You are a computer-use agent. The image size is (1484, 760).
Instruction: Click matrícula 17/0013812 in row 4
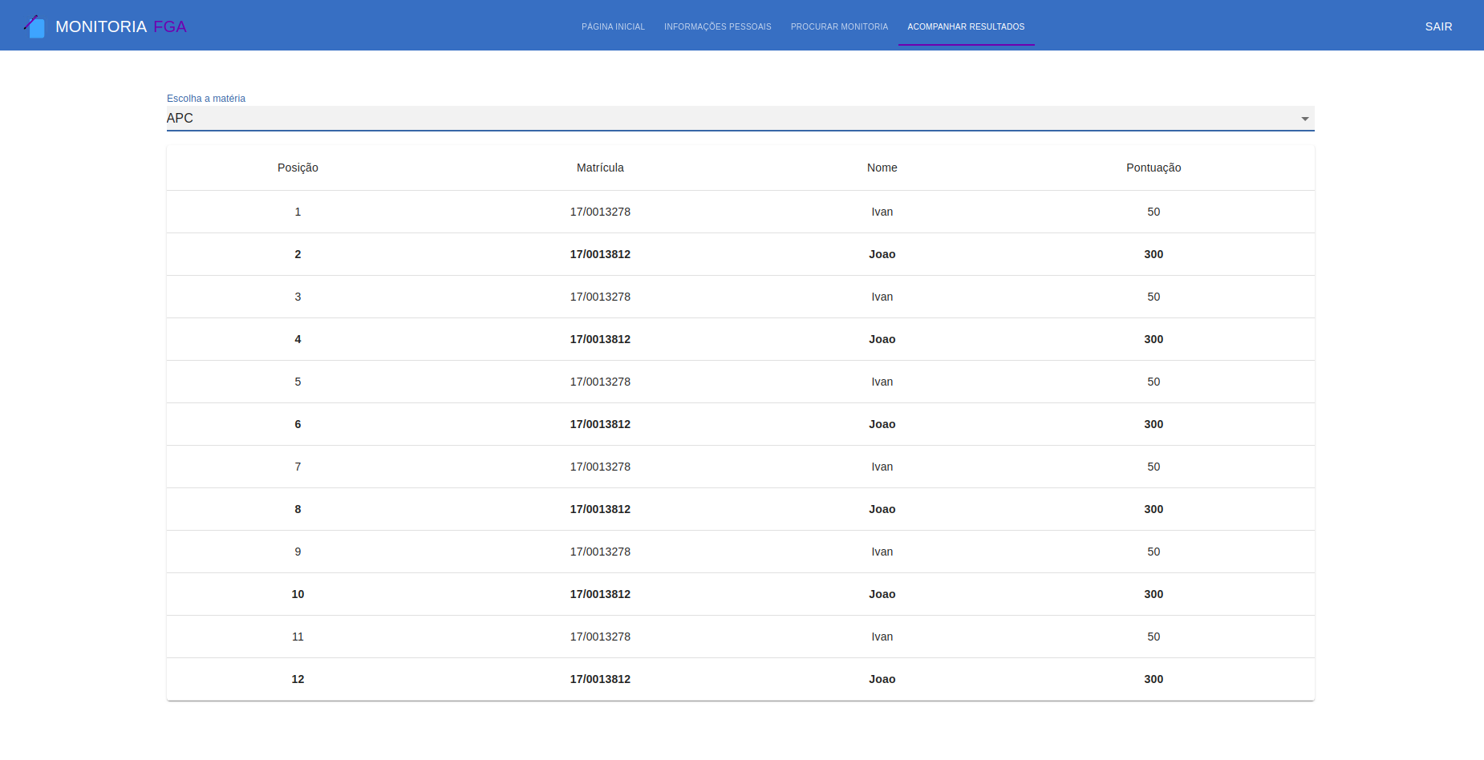(600, 339)
